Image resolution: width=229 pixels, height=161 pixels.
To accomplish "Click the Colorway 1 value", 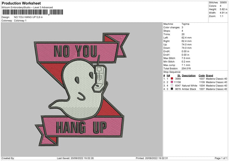I will [x=20, y=21].
